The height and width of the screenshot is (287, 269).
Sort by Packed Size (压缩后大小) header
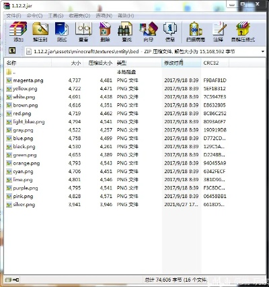tap(99, 63)
